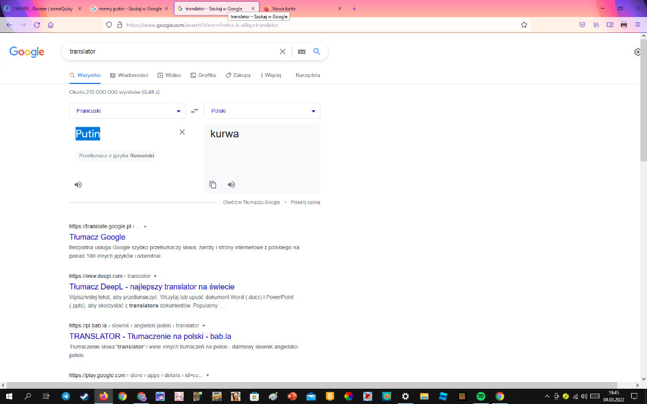Open the Tłumacz Google search result
The width and height of the screenshot is (647, 404).
97,237
